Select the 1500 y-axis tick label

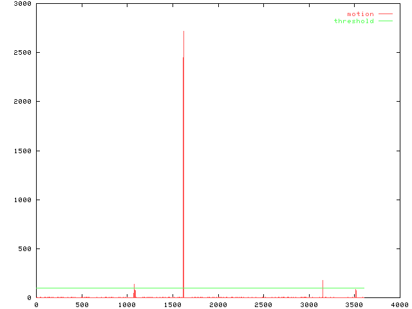[23, 151]
